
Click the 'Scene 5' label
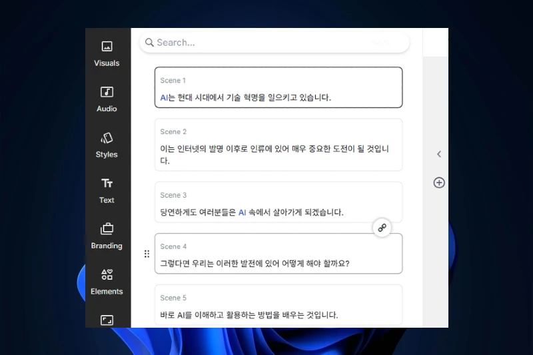173,298
